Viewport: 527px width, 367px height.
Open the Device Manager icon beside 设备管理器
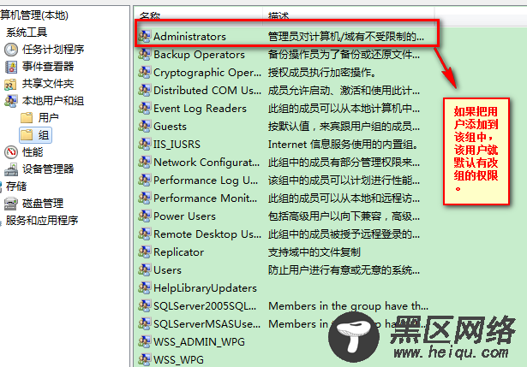click(11, 169)
